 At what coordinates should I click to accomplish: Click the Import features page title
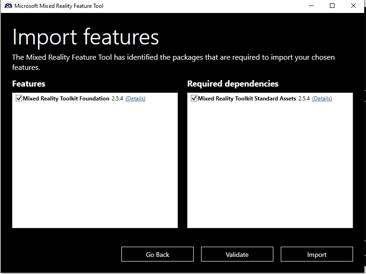[85, 37]
